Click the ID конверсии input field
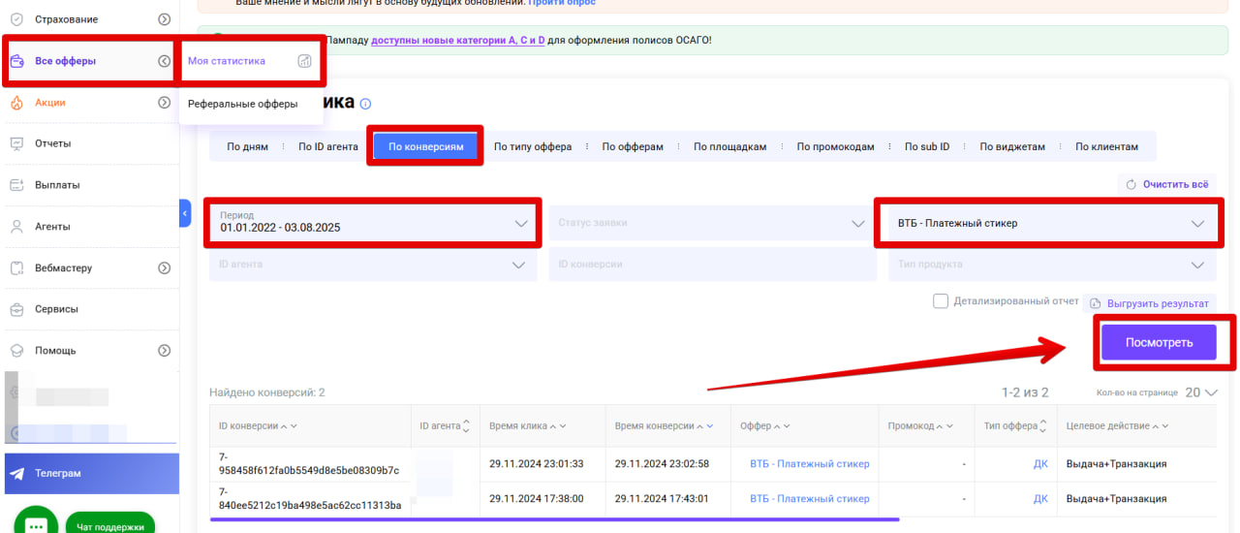 coord(711,265)
